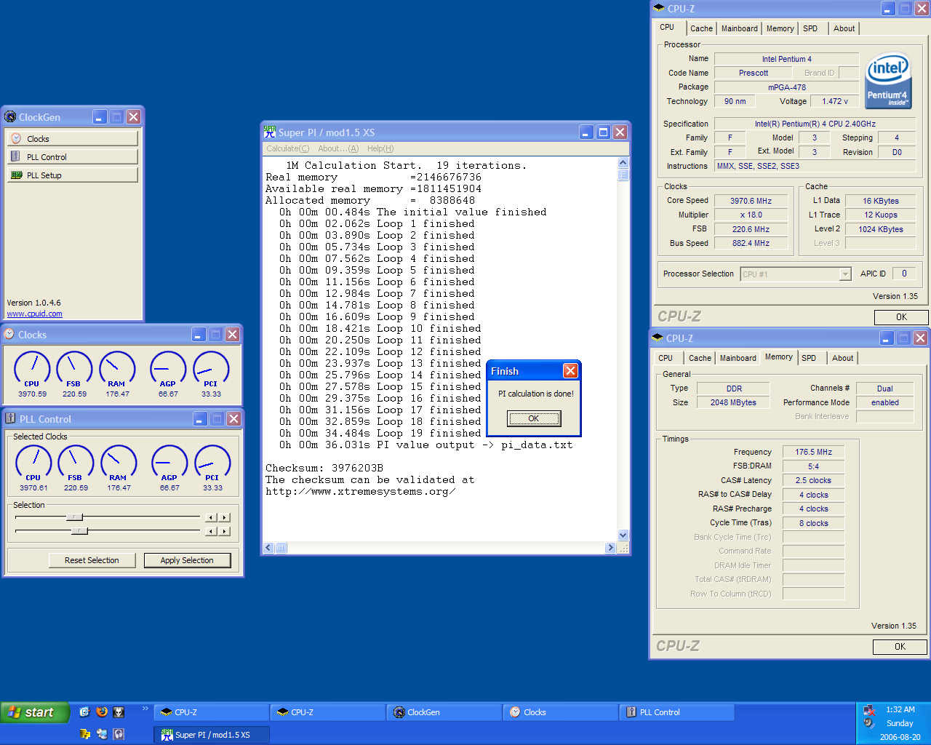
Task: Click PLL Control title bar icon
Action: coord(11,418)
